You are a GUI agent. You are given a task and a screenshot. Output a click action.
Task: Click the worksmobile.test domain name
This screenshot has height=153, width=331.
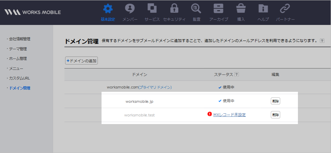(140, 115)
